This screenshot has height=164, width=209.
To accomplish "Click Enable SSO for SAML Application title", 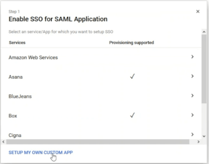I will click(58, 19).
